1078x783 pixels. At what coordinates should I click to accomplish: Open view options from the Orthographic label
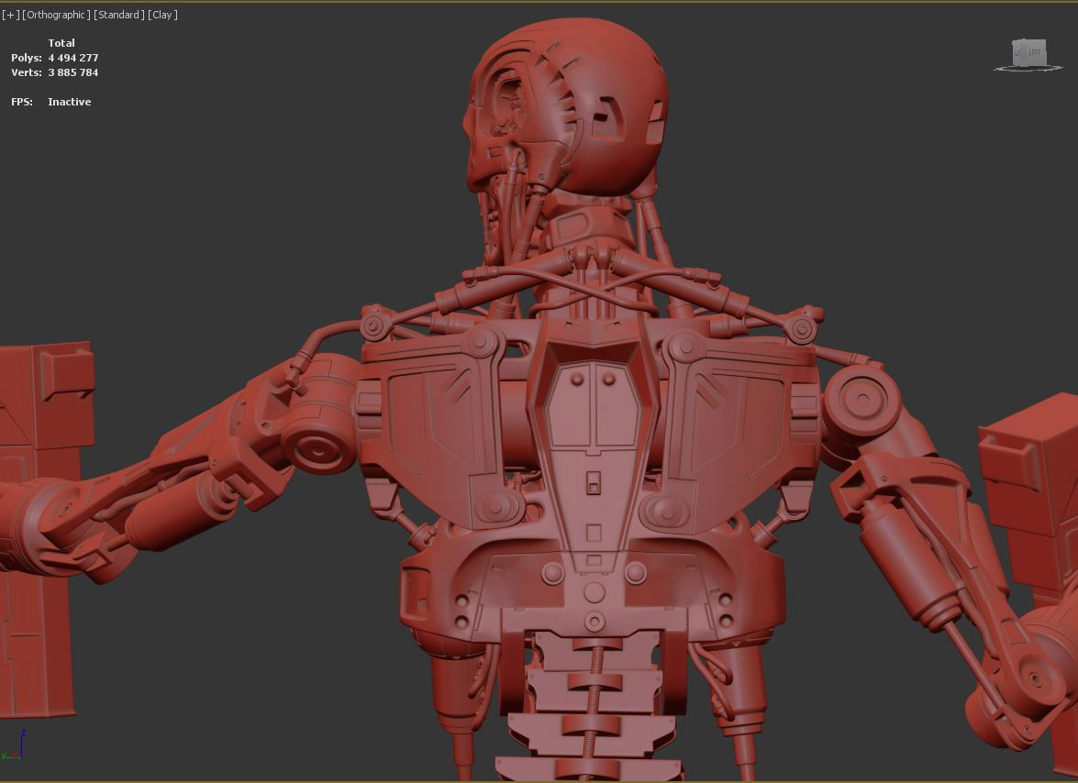point(58,14)
